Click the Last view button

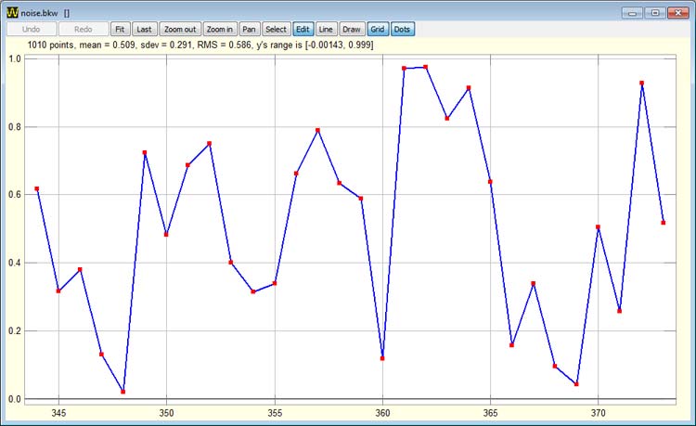pyautogui.click(x=144, y=30)
